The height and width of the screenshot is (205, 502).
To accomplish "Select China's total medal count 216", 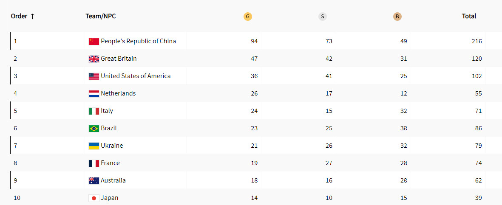I will (476, 41).
